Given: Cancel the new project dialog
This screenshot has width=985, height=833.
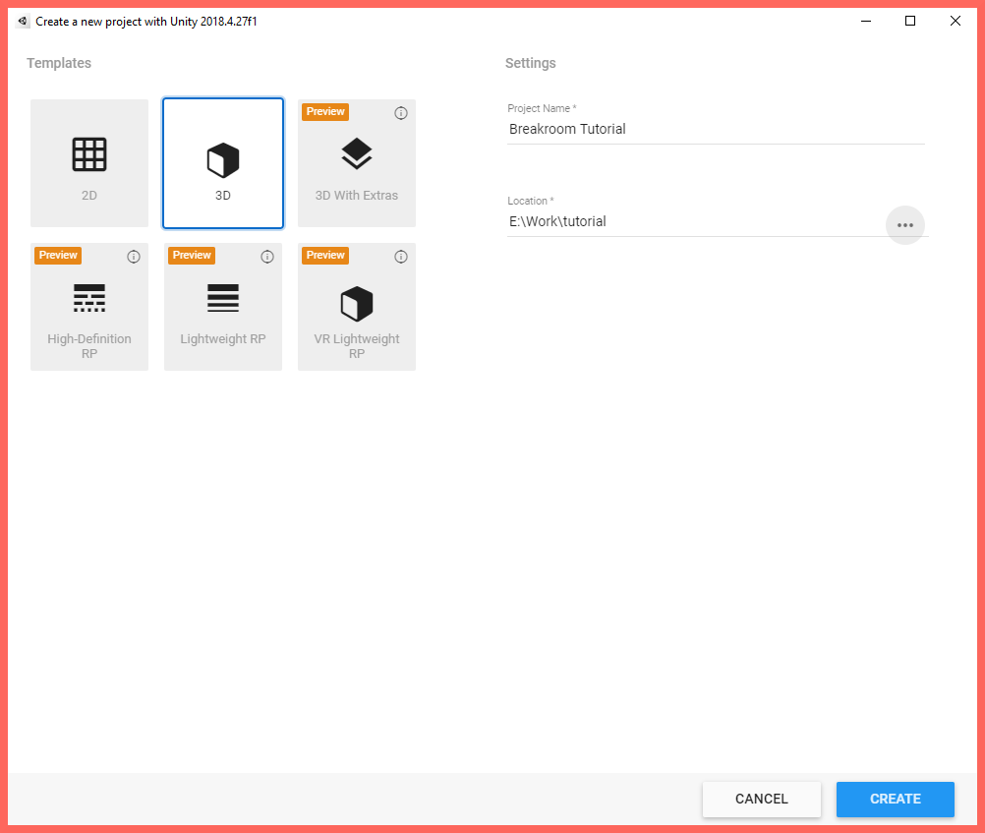Looking at the screenshot, I should click(x=762, y=799).
